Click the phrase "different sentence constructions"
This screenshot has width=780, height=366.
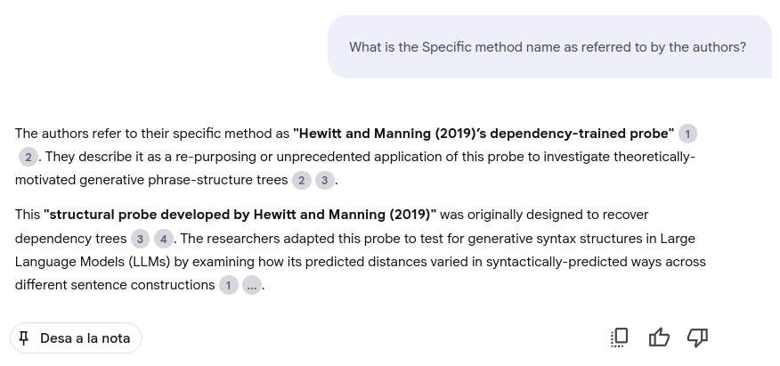[x=114, y=286]
